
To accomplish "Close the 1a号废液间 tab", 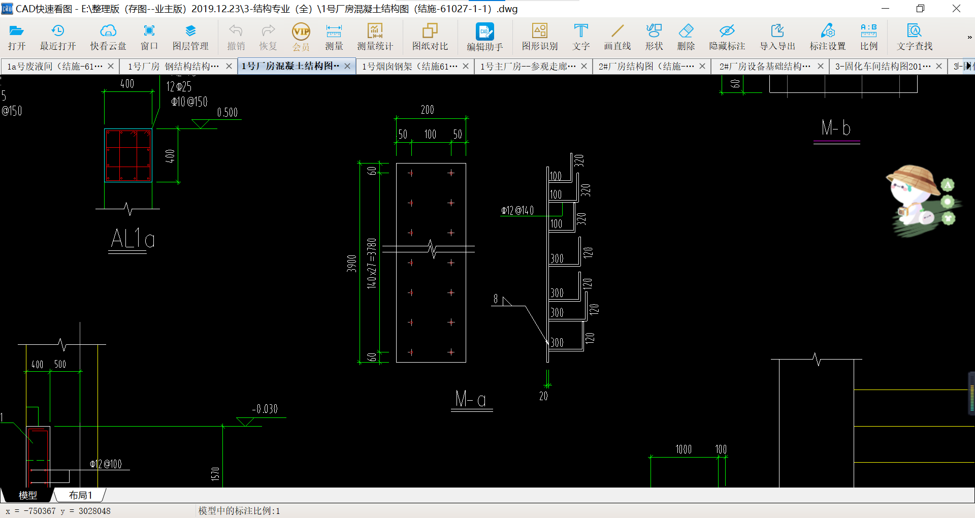I will 111,66.
